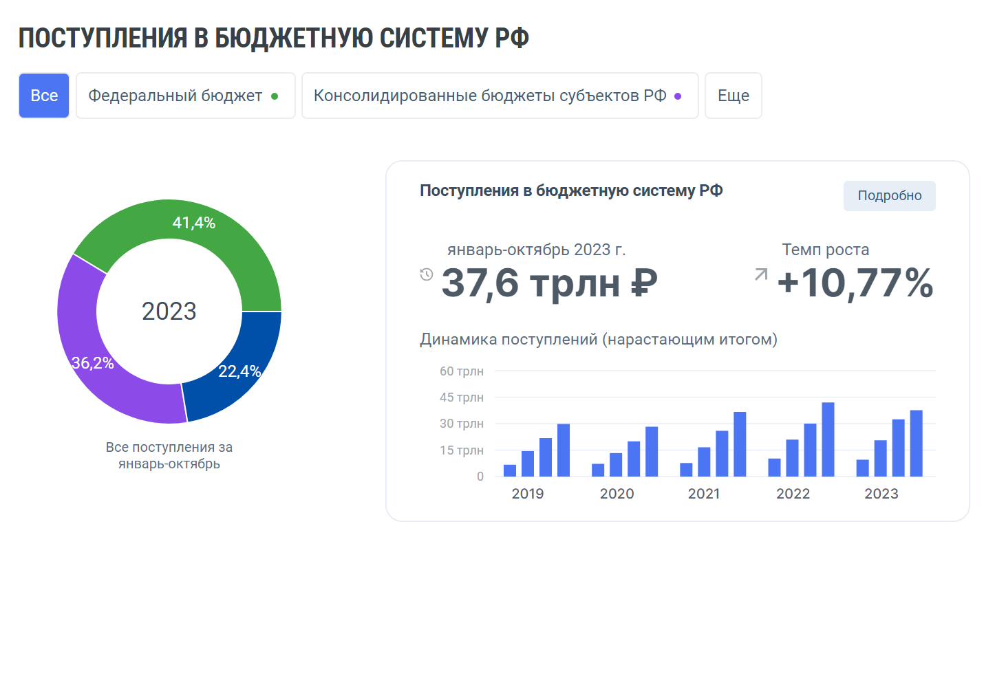Click the '+10,77%' growth rate value

click(855, 283)
